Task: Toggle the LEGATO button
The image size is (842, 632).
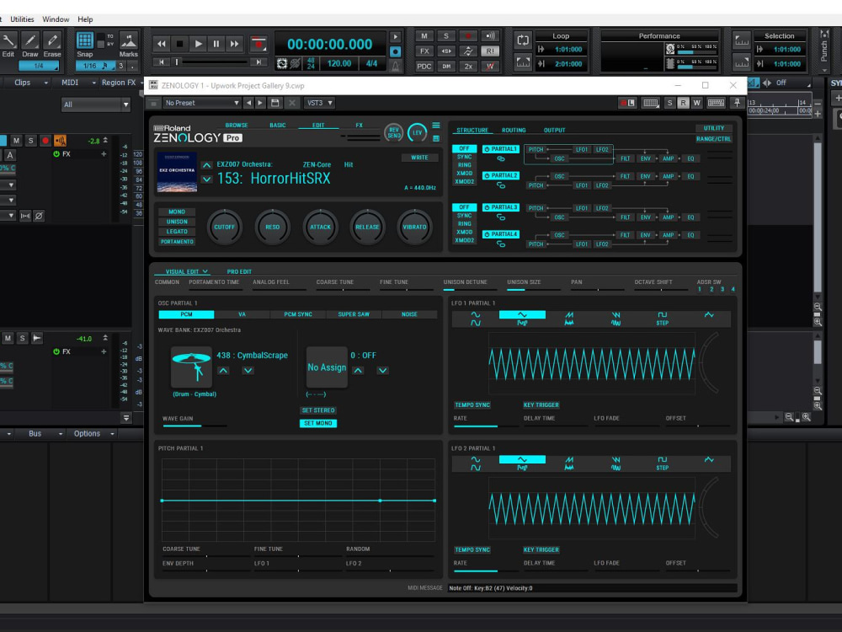Action: pos(177,232)
